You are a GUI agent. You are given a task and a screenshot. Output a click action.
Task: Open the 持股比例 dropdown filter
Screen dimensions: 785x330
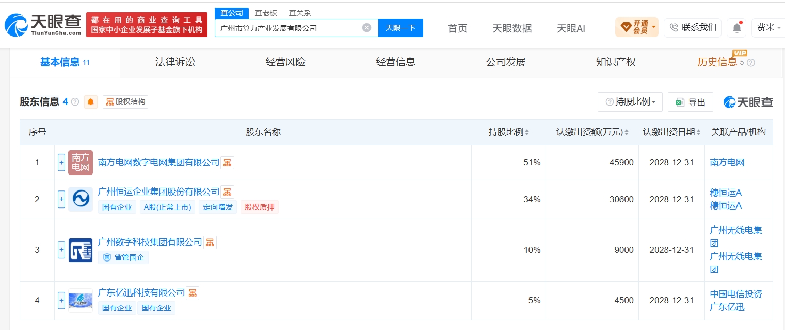point(630,102)
